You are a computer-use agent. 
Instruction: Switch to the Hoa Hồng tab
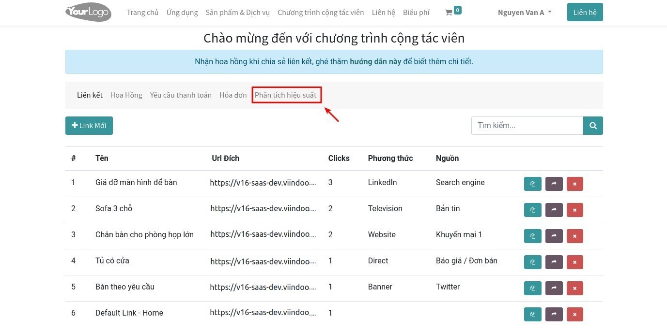(126, 95)
